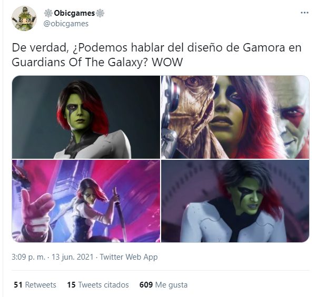Click the Twitter Web App source link

[x=128, y=257]
